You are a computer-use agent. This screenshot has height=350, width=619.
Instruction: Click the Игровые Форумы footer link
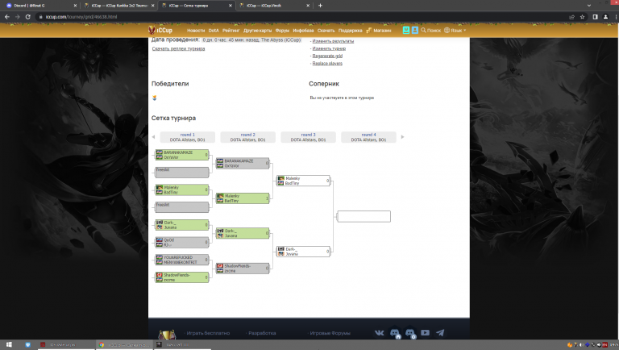pyautogui.click(x=330, y=333)
